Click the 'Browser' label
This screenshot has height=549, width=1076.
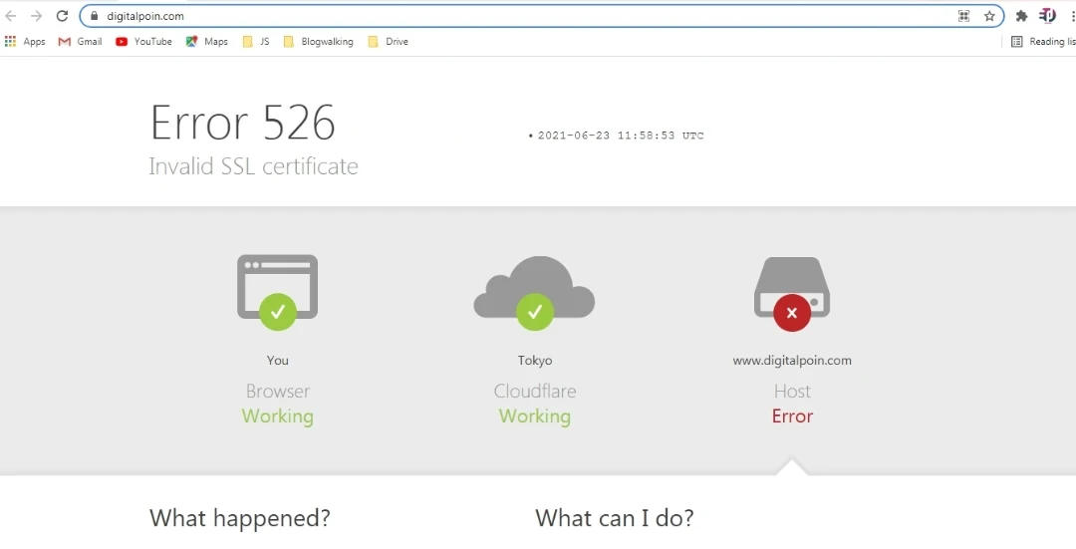click(277, 392)
